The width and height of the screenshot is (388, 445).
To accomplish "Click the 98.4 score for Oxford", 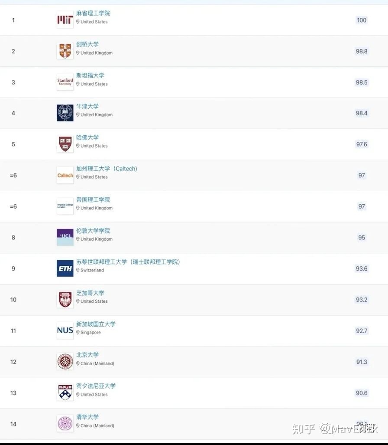I will point(362,113).
